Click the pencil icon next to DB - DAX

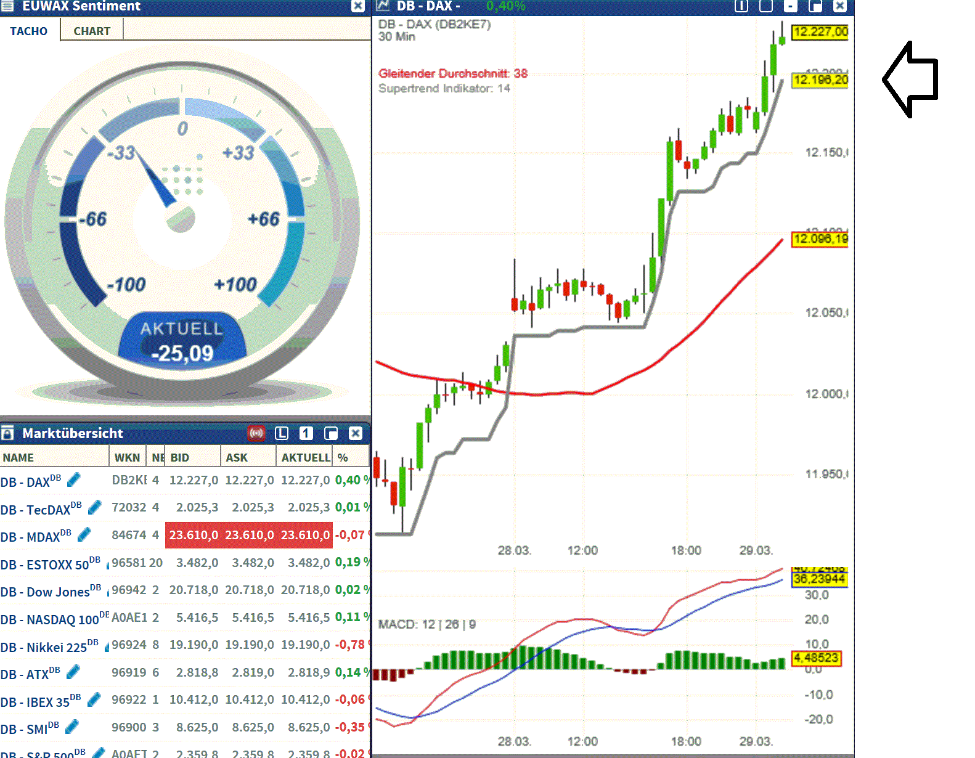73,479
